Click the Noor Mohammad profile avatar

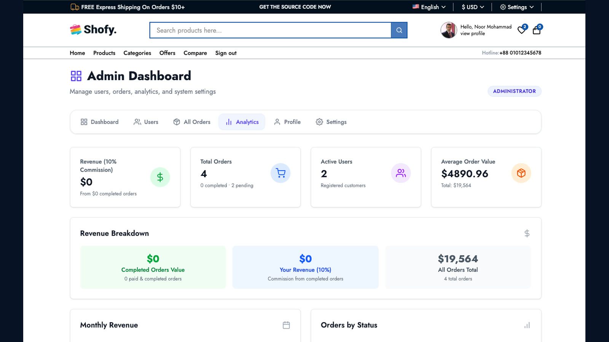[x=449, y=30]
